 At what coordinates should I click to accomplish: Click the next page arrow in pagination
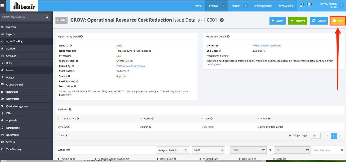click(340, 136)
